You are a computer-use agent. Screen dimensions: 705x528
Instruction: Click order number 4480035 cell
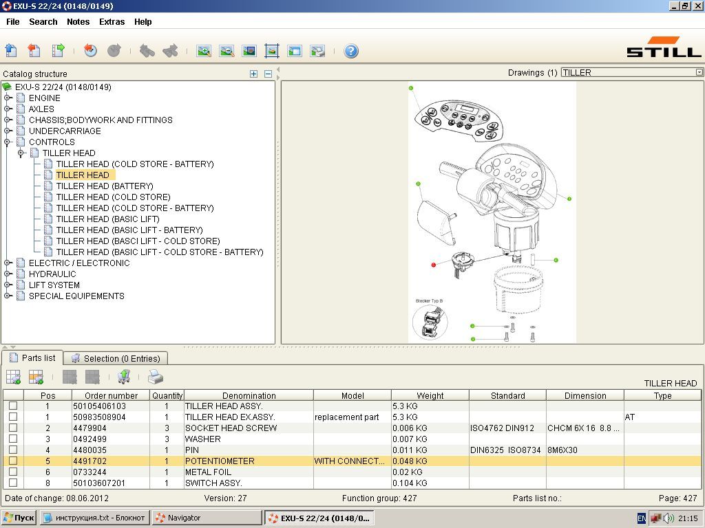pos(111,450)
